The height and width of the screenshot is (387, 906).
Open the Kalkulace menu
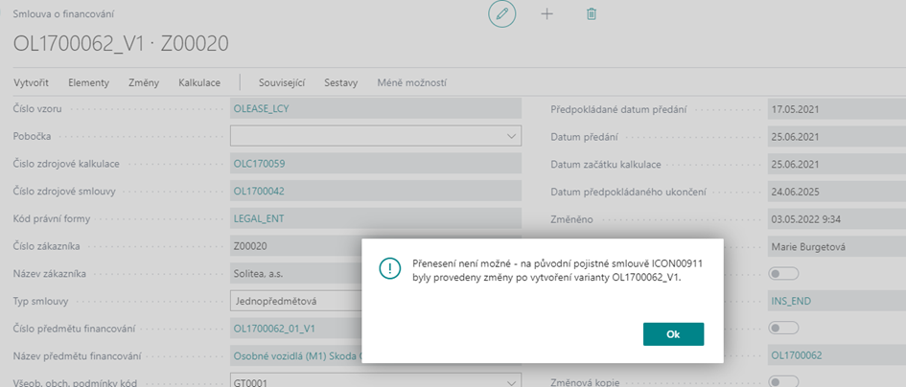(199, 82)
